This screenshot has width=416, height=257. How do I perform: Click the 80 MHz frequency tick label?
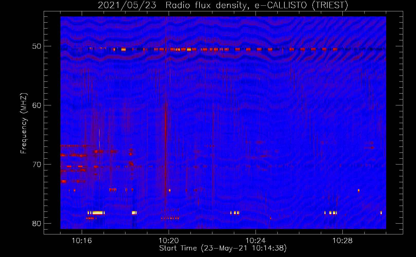37,224
